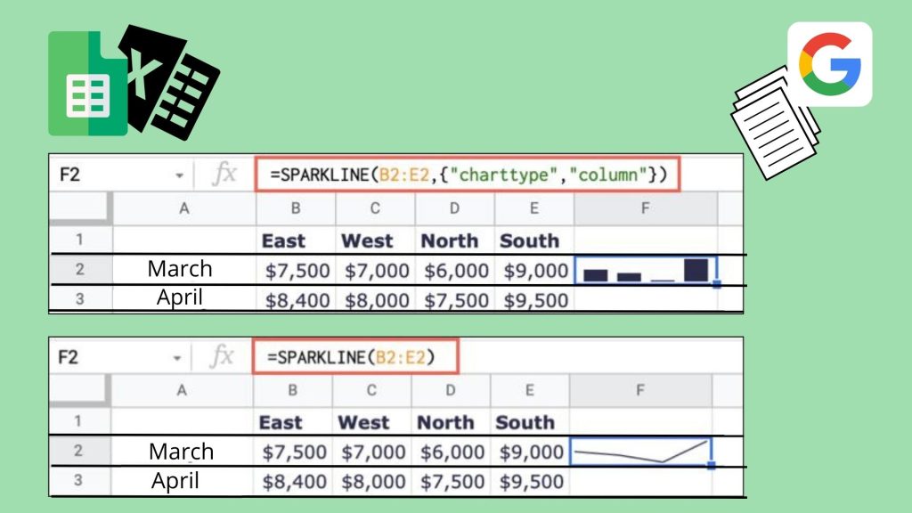The image size is (912, 513).
Task: Click the $8,000 cell in bottom spreadsheet
Action: point(371,482)
